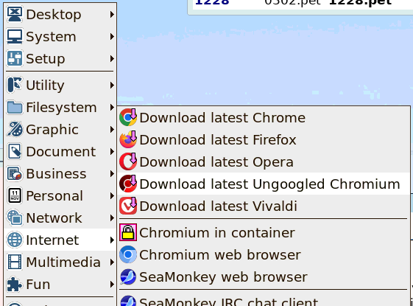Select the Internet menu category
This screenshot has width=413, height=306.
(x=60, y=240)
